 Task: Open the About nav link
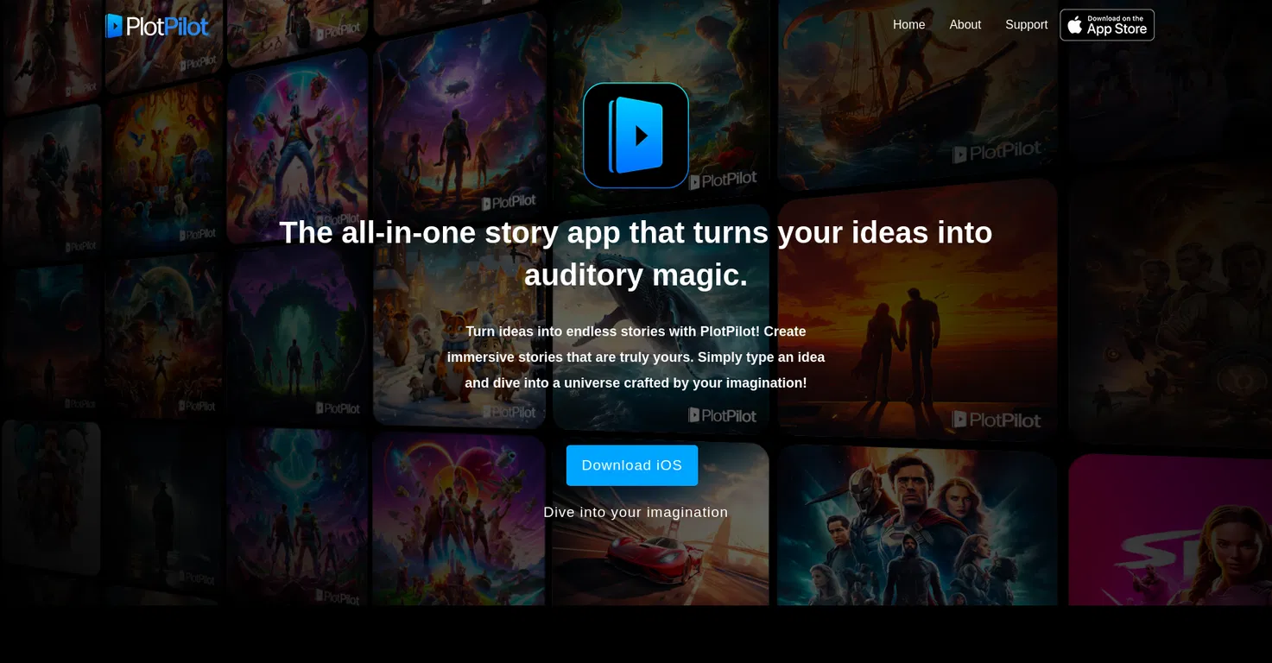tap(965, 25)
